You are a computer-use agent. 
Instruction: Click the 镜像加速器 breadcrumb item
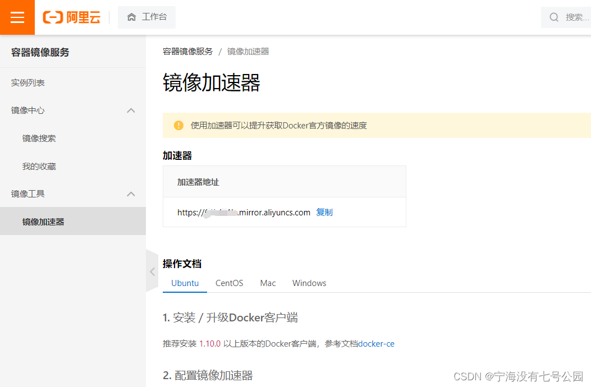click(248, 52)
